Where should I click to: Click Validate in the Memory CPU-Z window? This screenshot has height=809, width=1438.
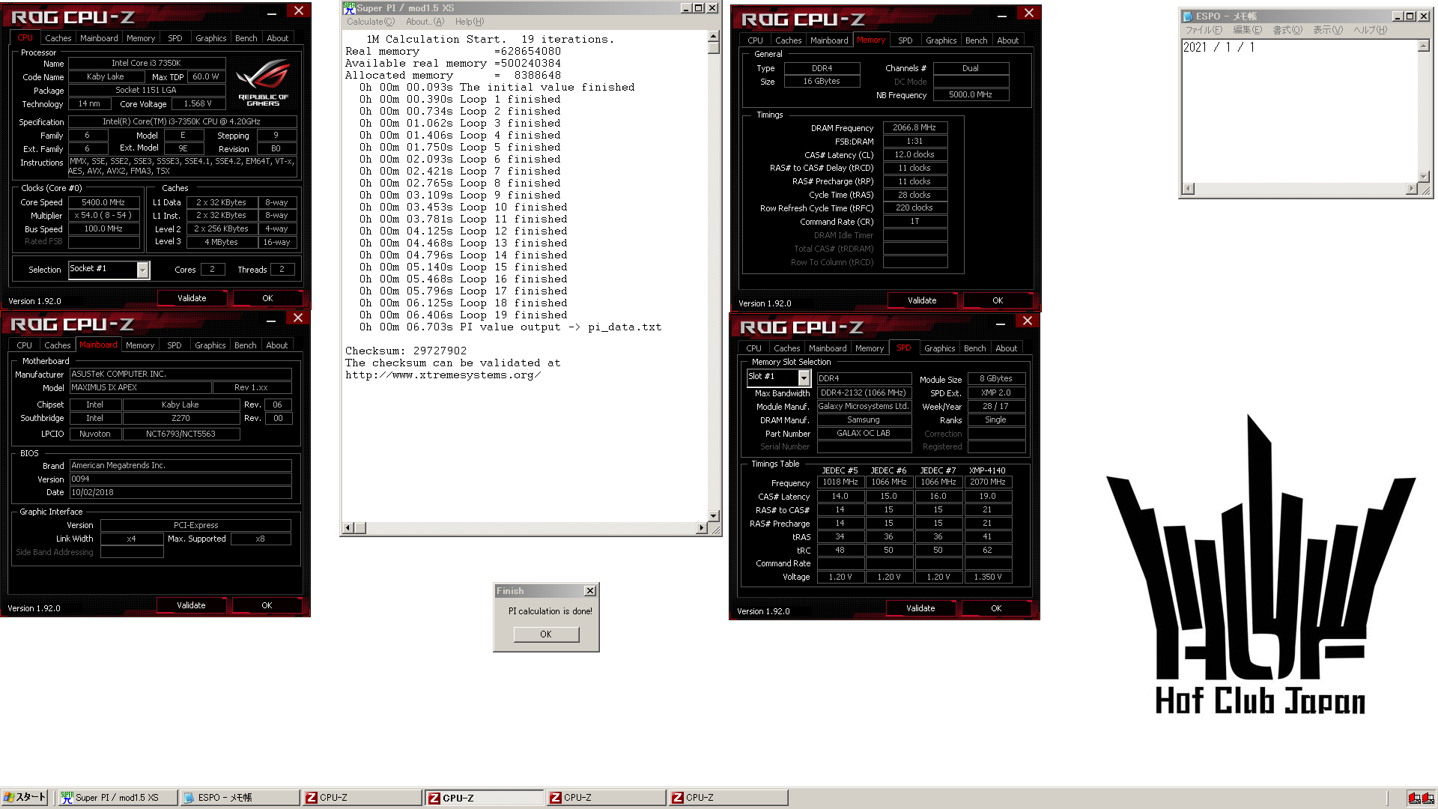pos(922,300)
